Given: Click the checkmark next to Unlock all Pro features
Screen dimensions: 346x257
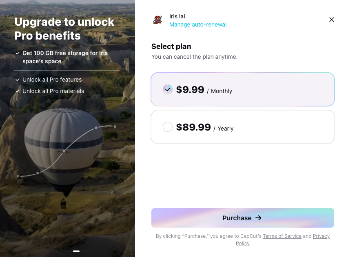Looking at the screenshot, I should click(x=18, y=80).
